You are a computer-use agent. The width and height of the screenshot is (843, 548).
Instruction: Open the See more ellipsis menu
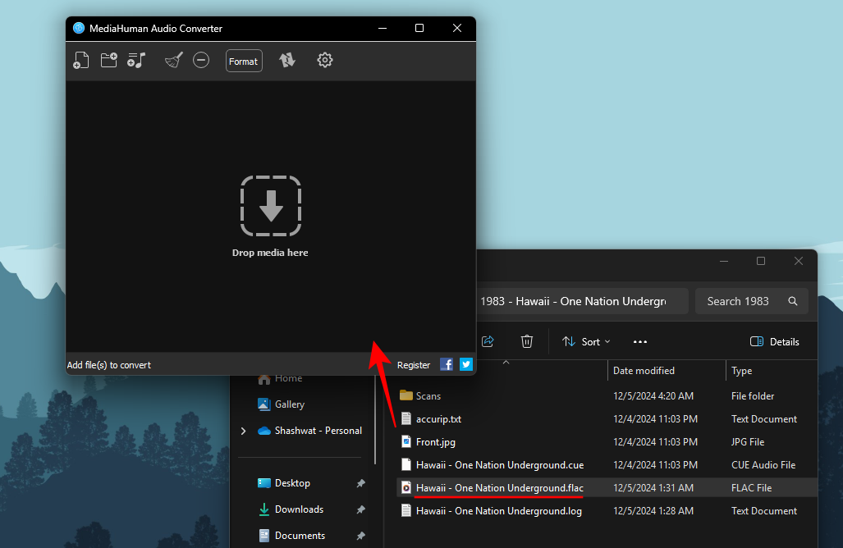[x=640, y=341]
